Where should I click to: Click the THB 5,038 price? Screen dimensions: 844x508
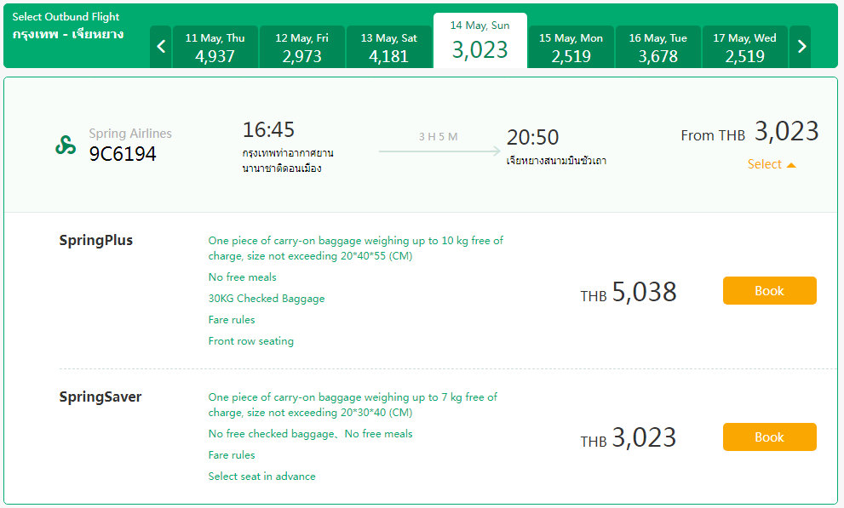tap(629, 293)
